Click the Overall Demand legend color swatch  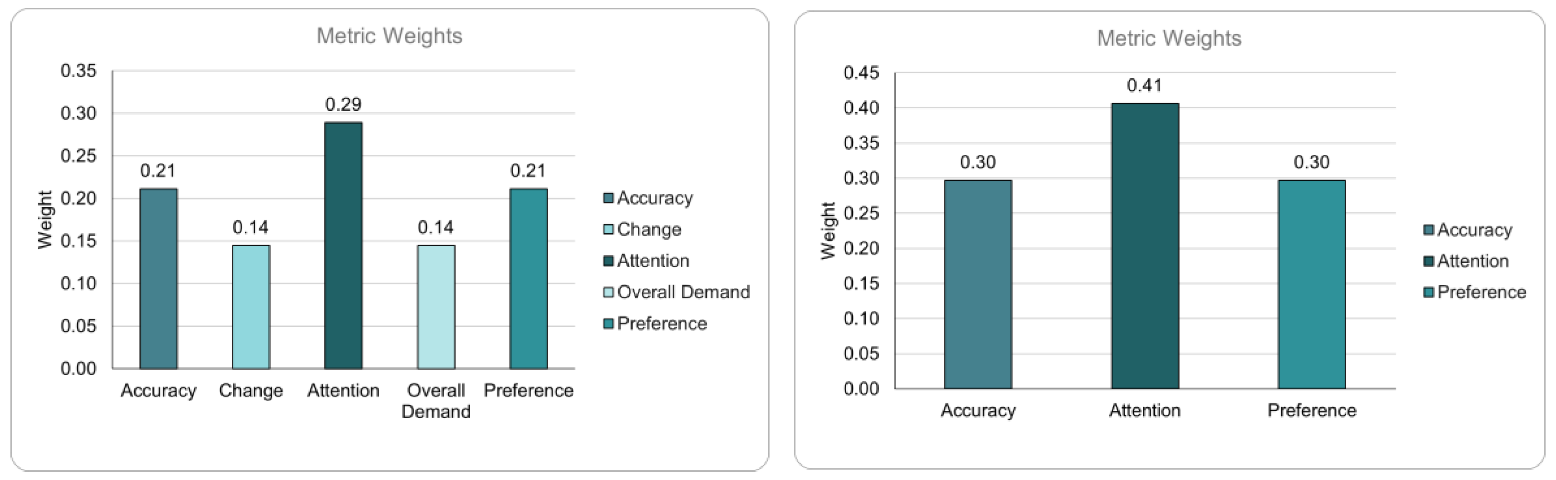point(608,293)
